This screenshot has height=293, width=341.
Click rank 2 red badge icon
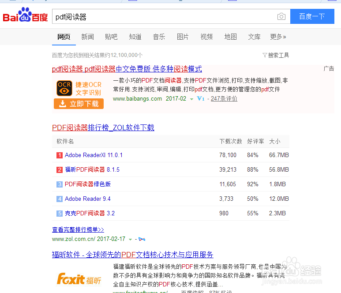pyautogui.click(x=60, y=169)
